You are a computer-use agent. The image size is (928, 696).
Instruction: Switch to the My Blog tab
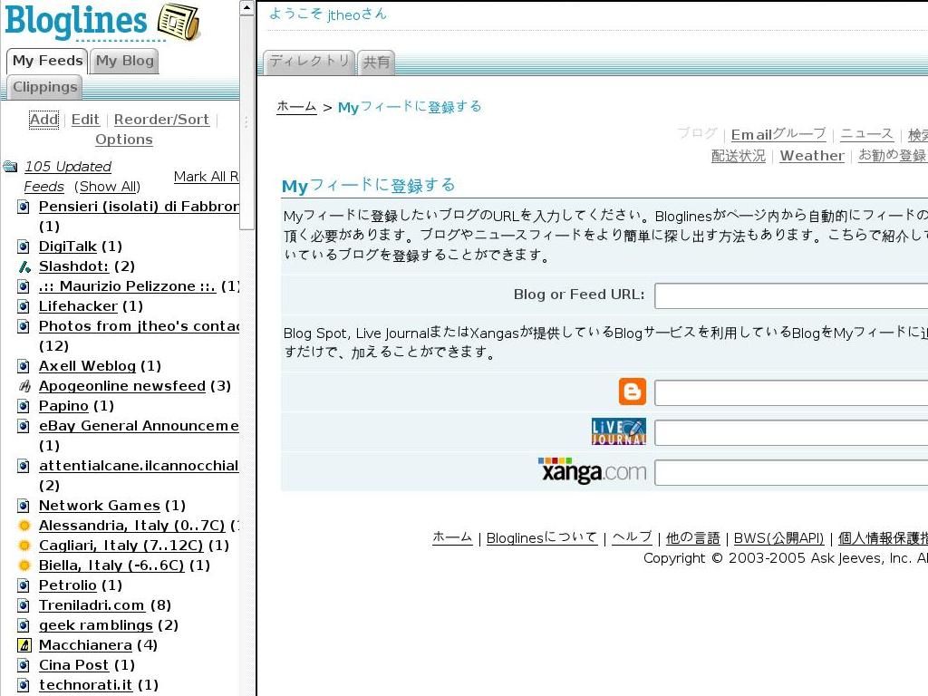tap(125, 61)
